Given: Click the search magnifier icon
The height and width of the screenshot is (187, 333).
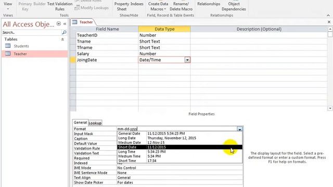Looking at the screenshot, I should coord(64,32).
